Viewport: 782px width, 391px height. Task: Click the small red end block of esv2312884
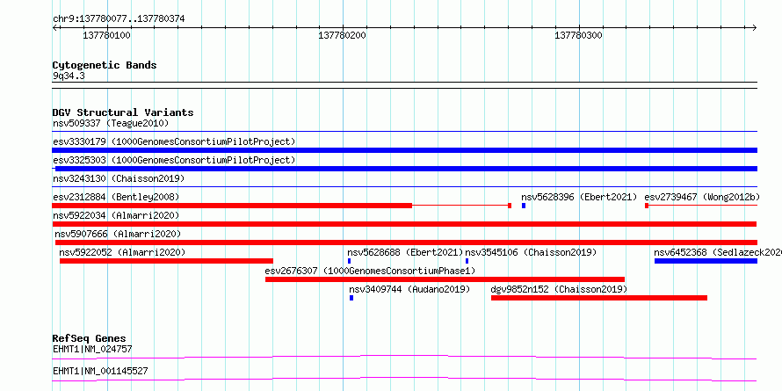510,206
